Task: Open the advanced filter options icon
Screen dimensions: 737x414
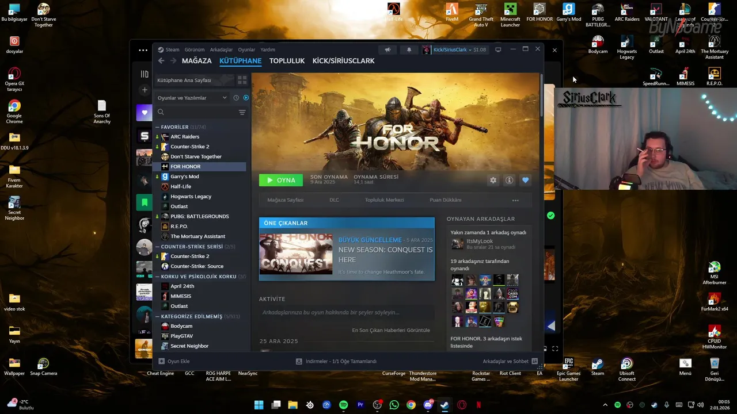Action: (x=242, y=112)
